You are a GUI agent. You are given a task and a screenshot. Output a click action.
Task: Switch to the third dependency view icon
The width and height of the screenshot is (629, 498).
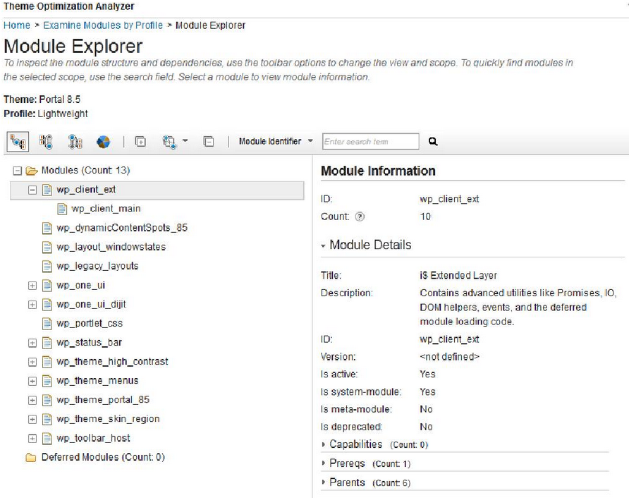(x=75, y=142)
